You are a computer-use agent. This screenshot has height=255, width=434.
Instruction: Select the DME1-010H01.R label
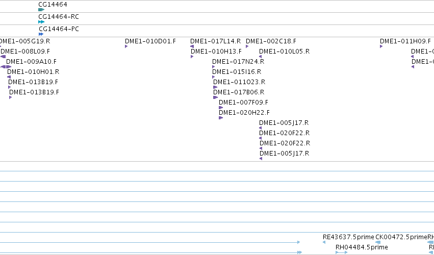coord(33,72)
